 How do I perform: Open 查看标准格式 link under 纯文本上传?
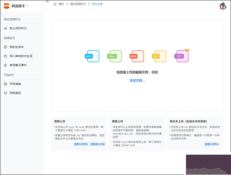pyautogui.click(x=212, y=144)
